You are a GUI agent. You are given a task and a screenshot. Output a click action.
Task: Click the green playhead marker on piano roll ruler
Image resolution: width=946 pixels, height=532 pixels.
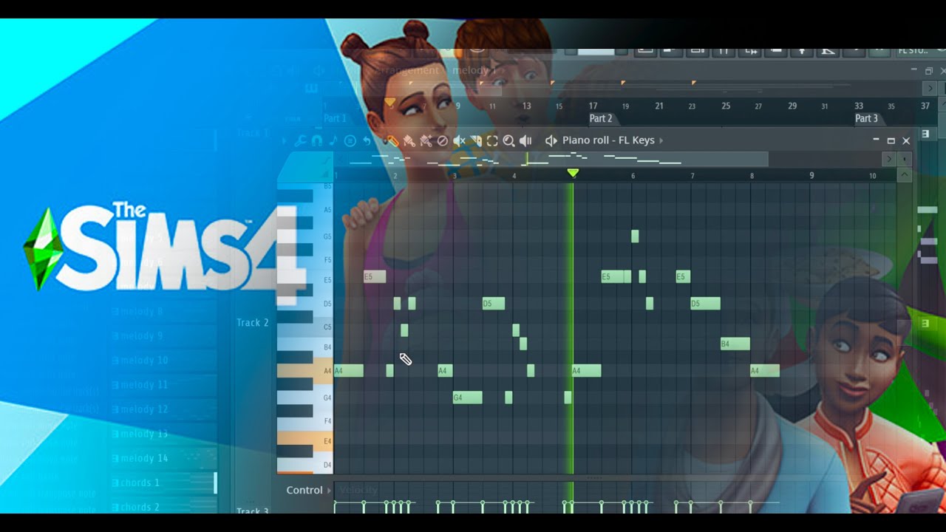point(573,173)
